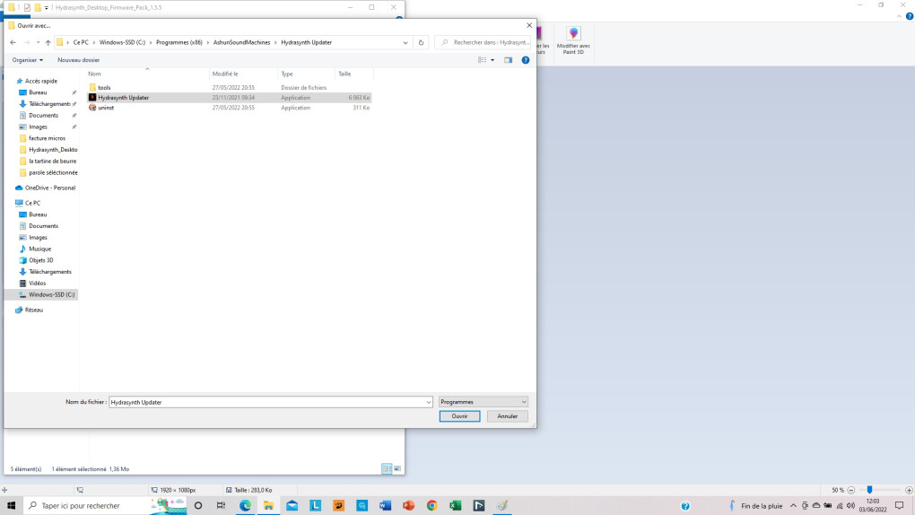Open Documents under Accès rapide

(43, 115)
